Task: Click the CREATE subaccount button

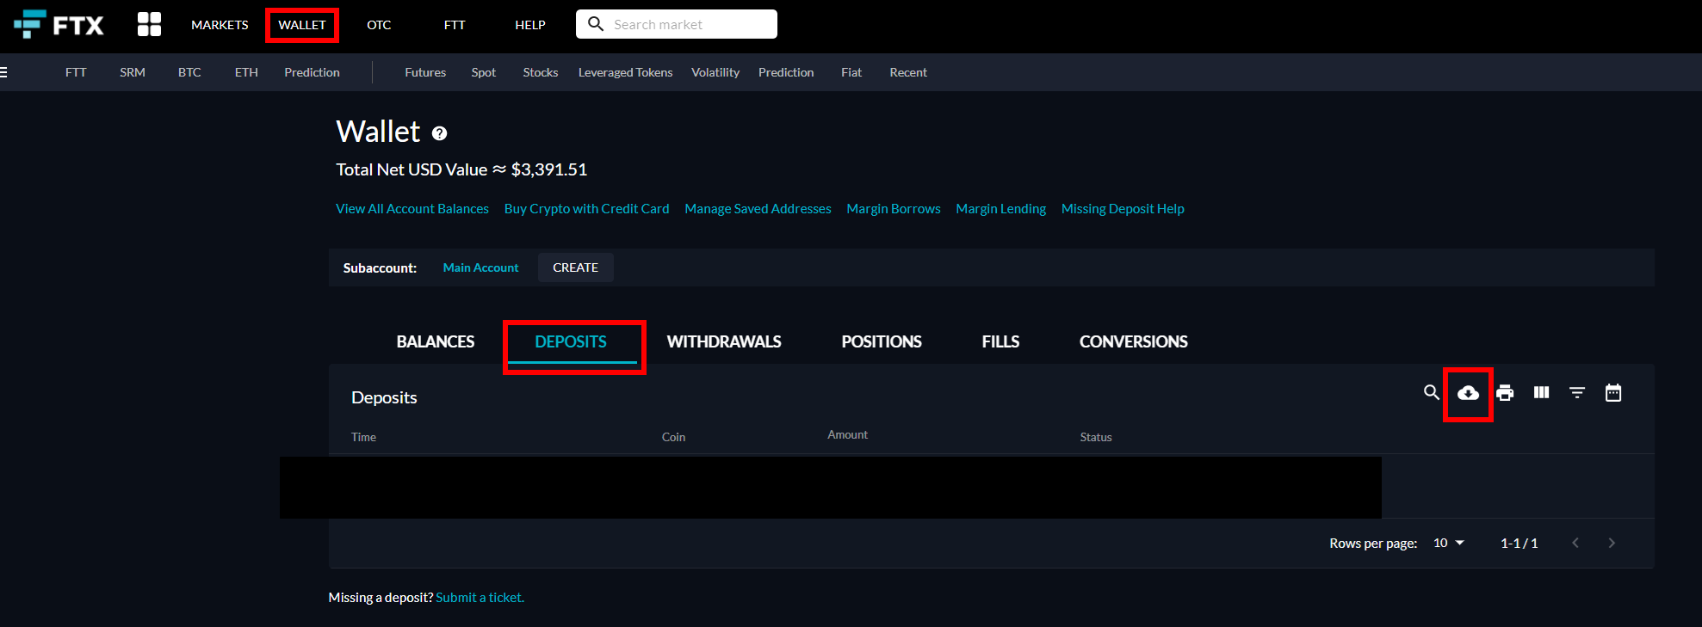Action: pyautogui.click(x=575, y=267)
